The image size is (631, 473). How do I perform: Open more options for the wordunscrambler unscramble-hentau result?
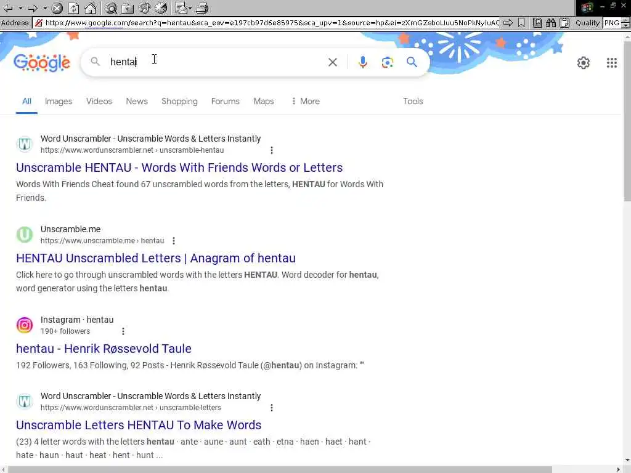(x=272, y=150)
